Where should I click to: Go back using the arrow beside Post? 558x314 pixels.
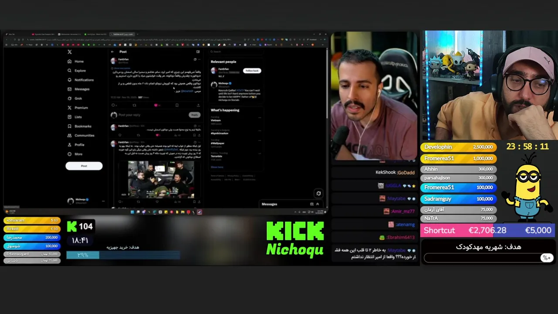point(112,52)
